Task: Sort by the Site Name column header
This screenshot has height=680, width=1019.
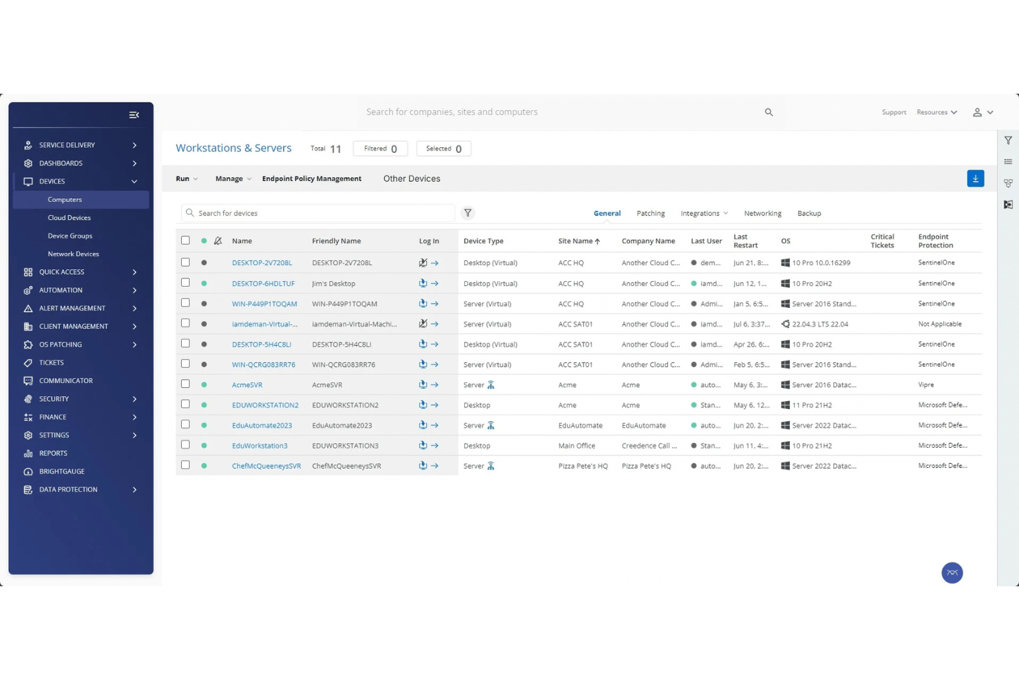Action: 579,241
